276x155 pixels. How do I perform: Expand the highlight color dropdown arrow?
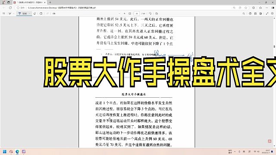coord(13,13)
